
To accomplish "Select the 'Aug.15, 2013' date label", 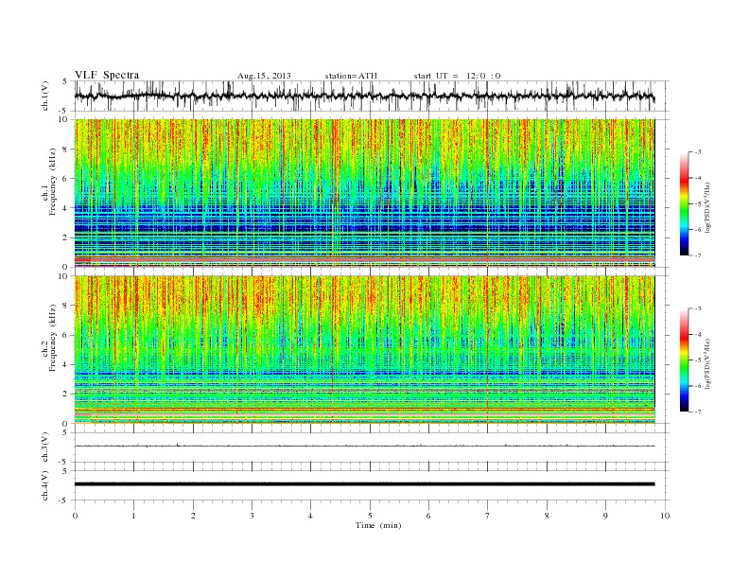I will click(x=264, y=76).
